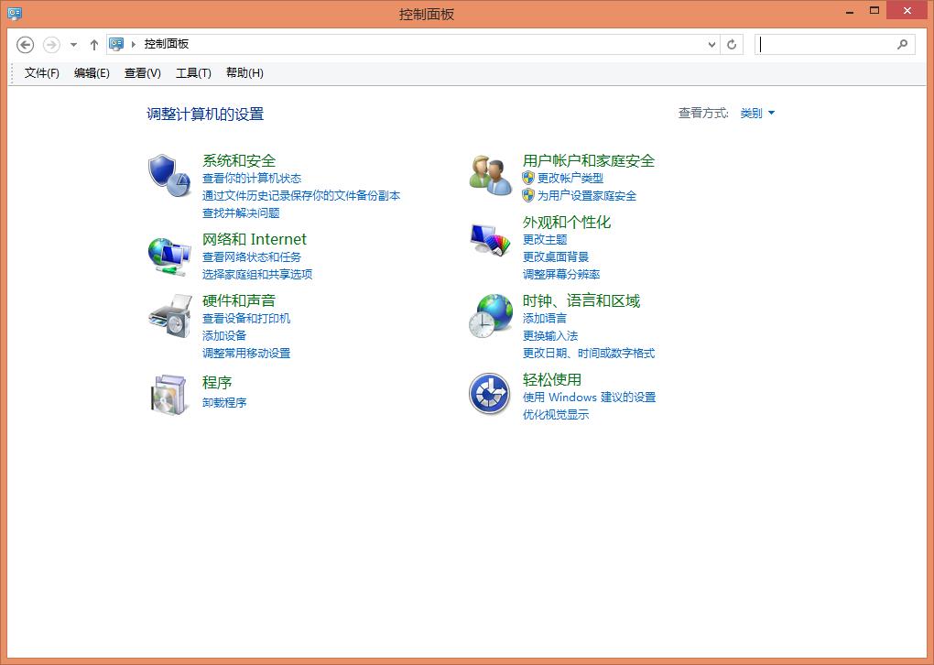The width and height of the screenshot is (934, 665).
Task: Click the 更改主题 link
Action: (x=544, y=239)
